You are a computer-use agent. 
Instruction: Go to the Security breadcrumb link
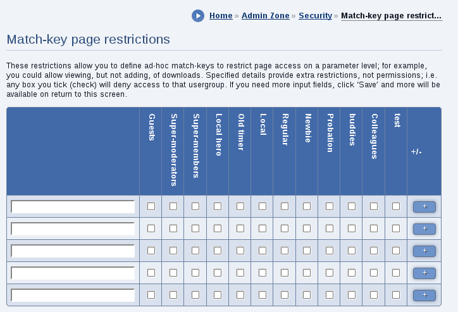316,16
